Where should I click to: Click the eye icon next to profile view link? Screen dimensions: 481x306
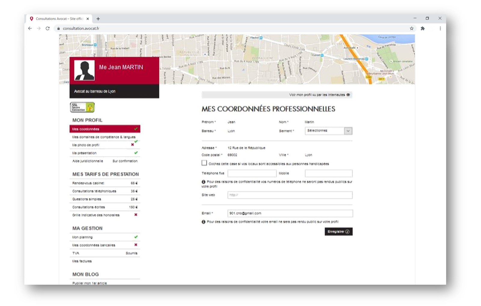pyautogui.click(x=348, y=95)
